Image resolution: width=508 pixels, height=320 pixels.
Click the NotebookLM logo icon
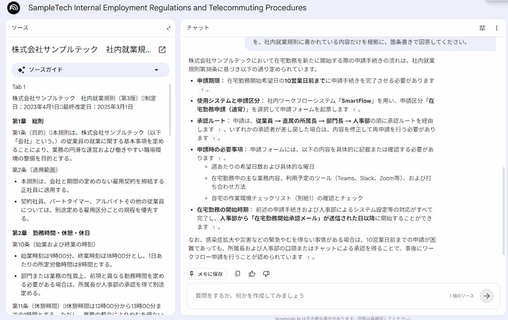(x=14, y=8)
